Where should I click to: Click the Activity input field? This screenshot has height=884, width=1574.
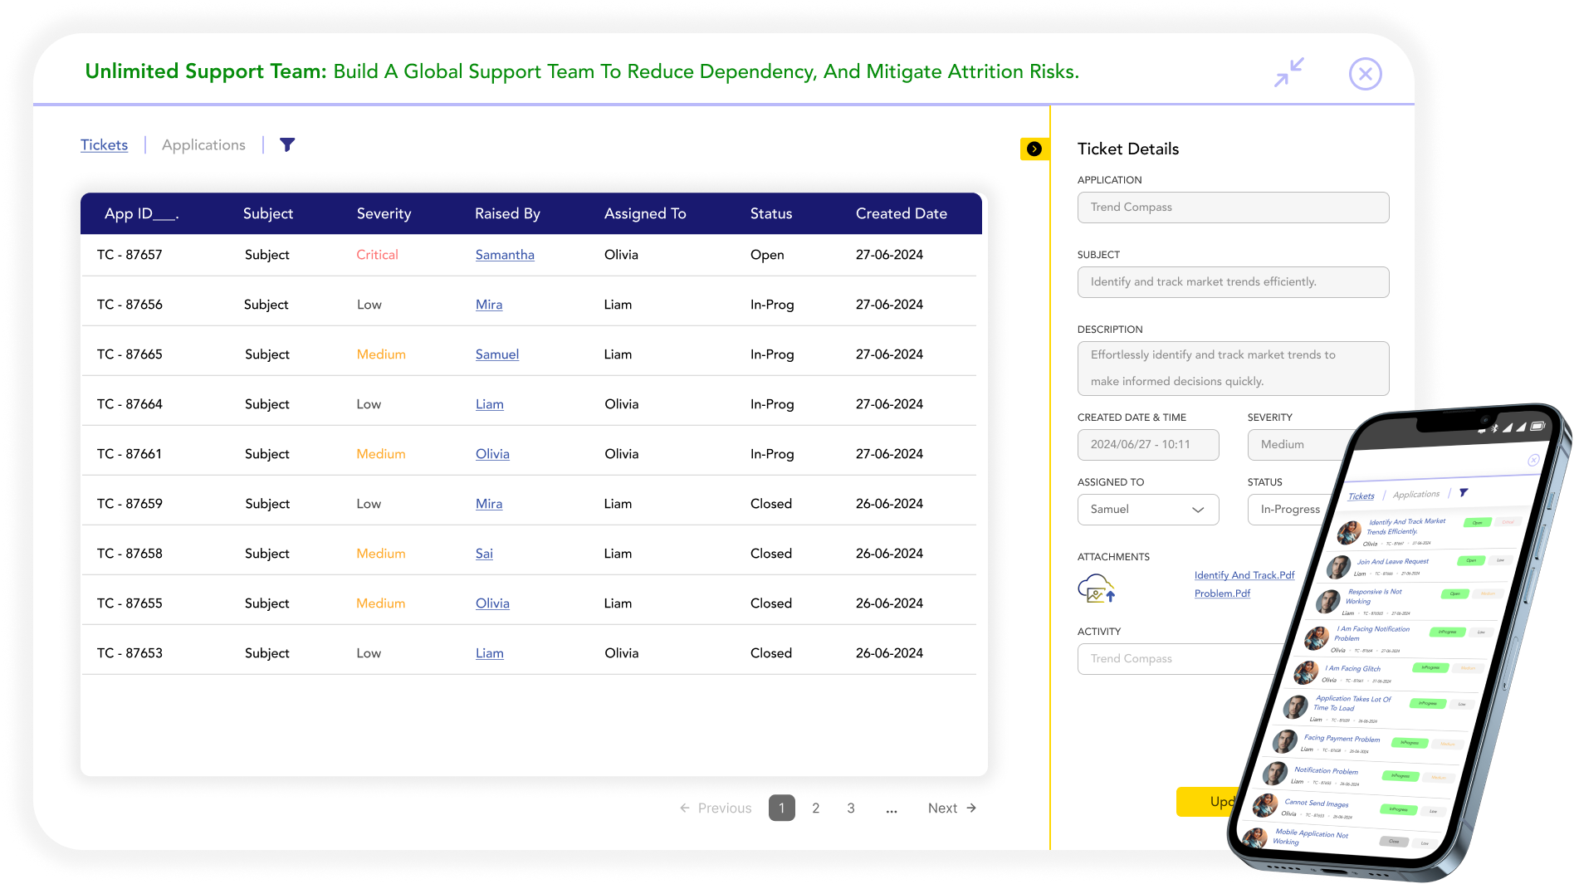pos(1179,659)
